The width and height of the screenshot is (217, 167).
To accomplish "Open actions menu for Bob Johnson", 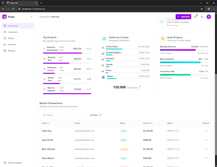I will (x=206, y=149).
